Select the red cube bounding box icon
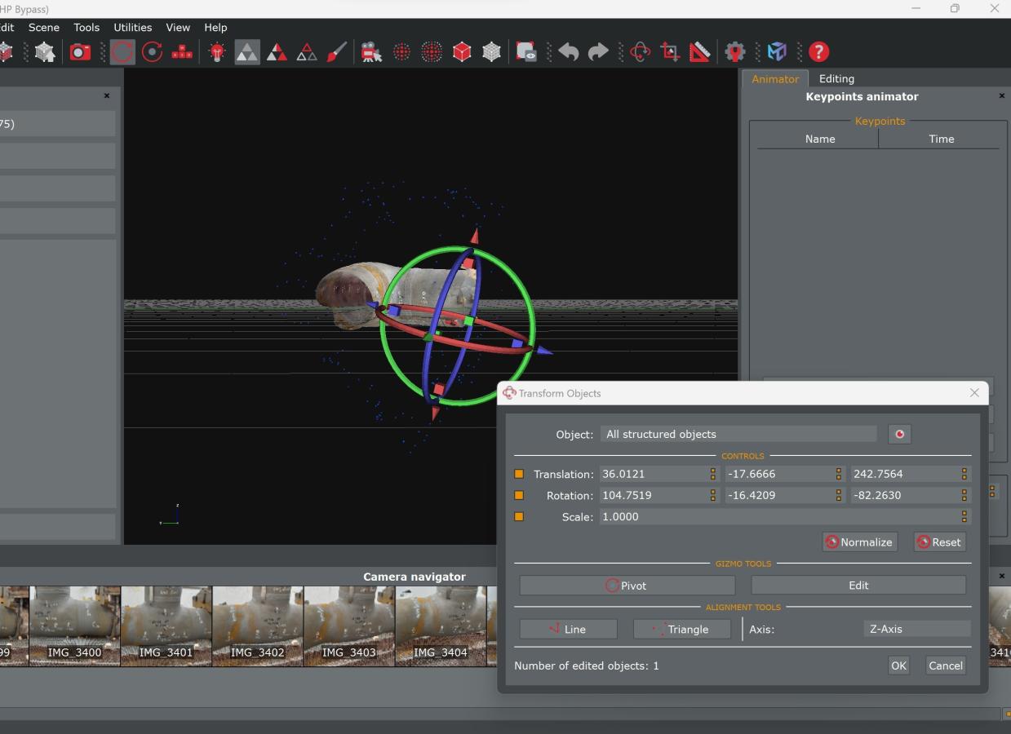Image resolution: width=1011 pixels, height=734 pixels. pos(462,52)
